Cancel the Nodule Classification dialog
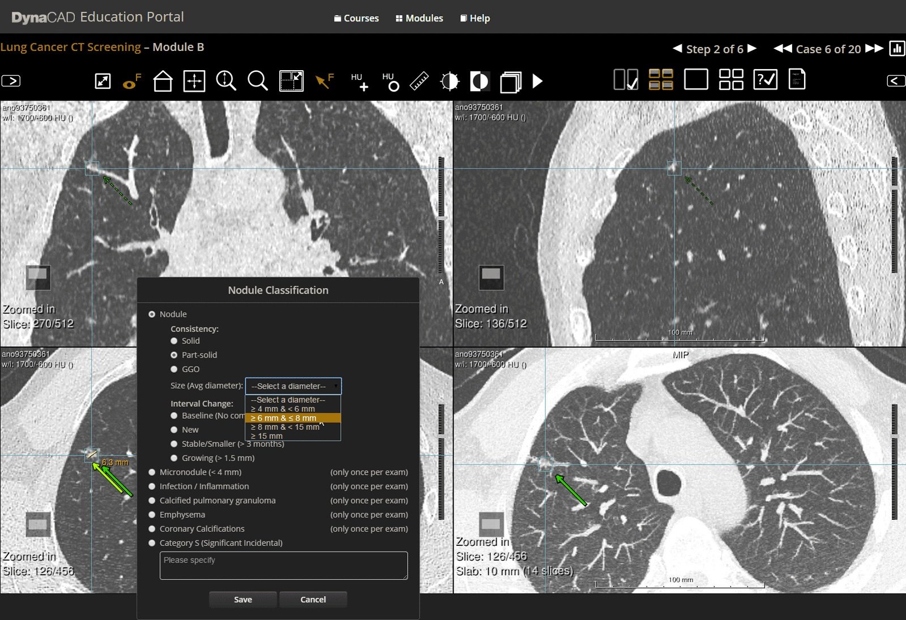 [313, 600]
